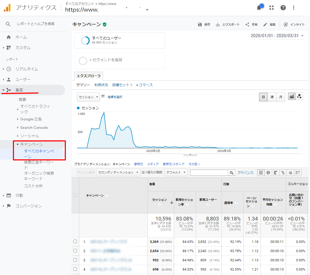Switch table to term cloud view

[290, 173]
